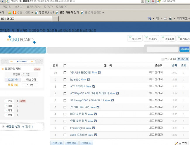Click the browser stop (X) button
This screenshot has width=190, height=145.
click(153, 1)
